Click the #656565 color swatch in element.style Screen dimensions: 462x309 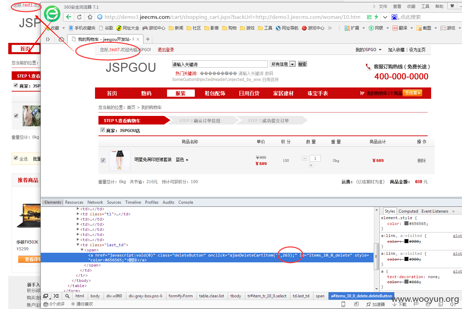(406, 223)
